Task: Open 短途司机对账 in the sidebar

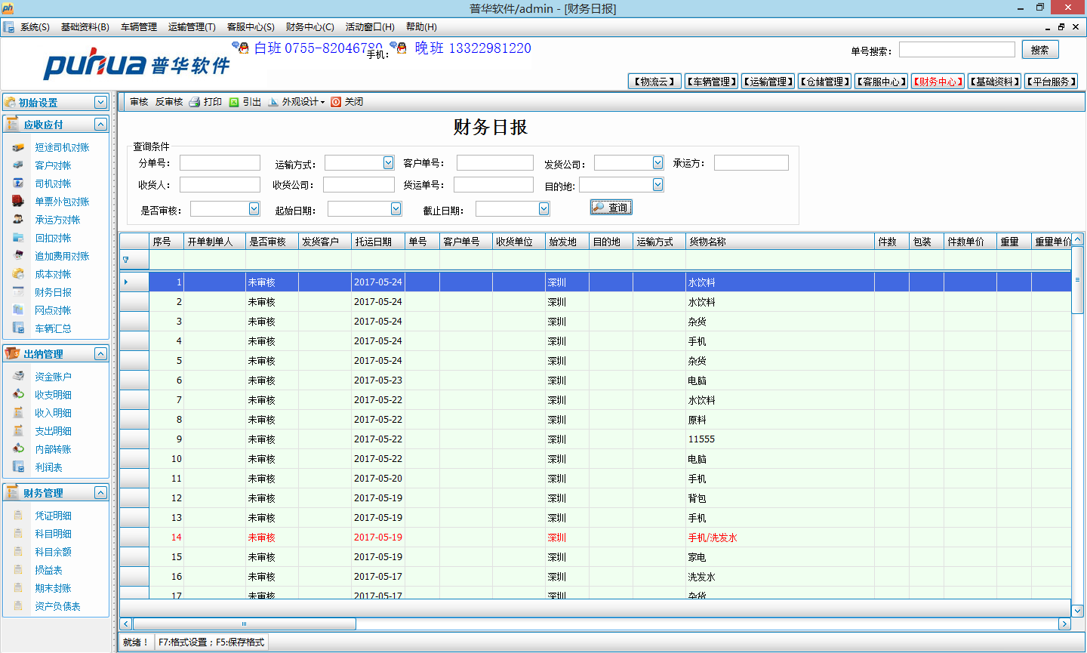Action: coord(62,147)
